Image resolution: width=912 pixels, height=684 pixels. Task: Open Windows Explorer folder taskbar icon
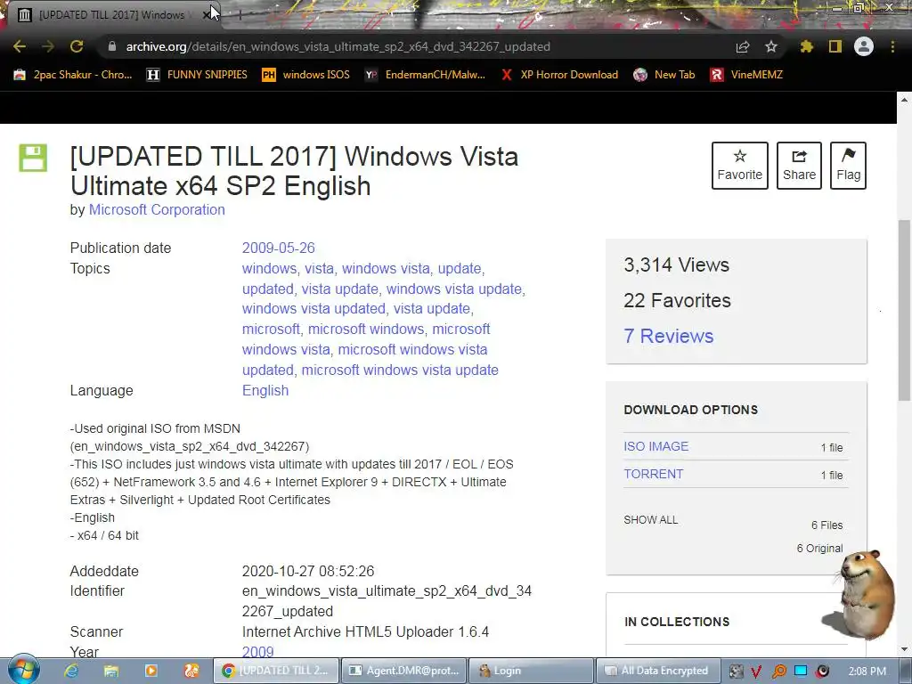(x=111, y=671)
